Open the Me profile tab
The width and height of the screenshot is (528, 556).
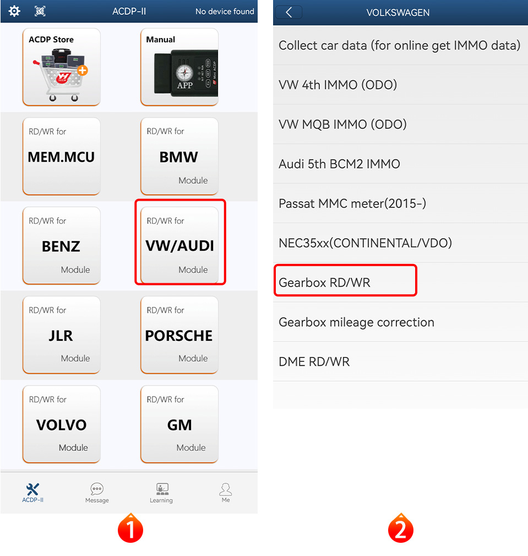point(226,493)
